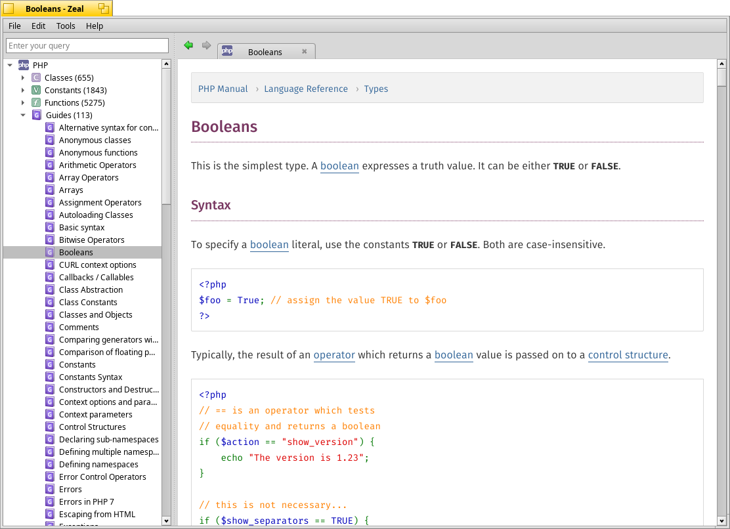Click guide icon beside Context parameters
Screen dimensions: 730x529
(50, 415)
